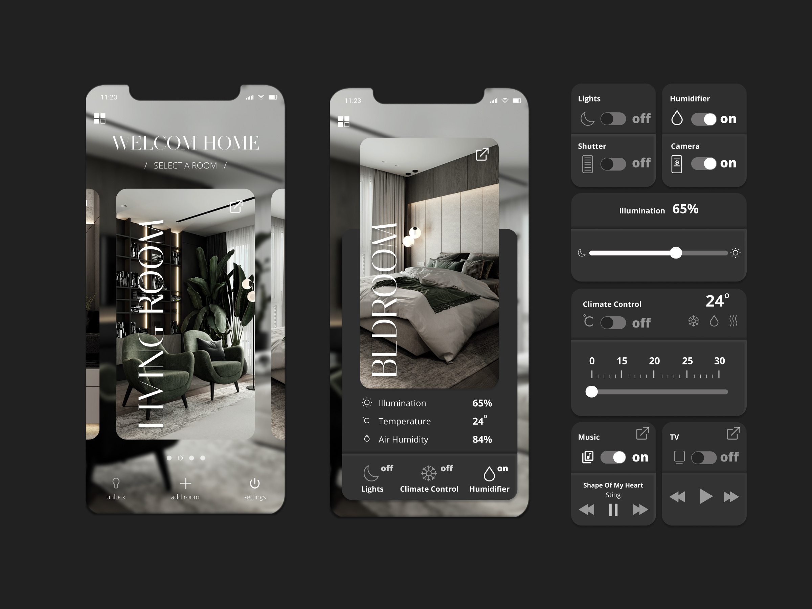Fast forward on the TV widget
This screenshot has width=812, height=609.
click(731, 497)
